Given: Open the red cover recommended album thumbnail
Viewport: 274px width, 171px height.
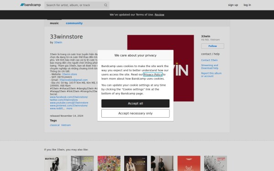Looking at the screenshot, I should point(189,163).
